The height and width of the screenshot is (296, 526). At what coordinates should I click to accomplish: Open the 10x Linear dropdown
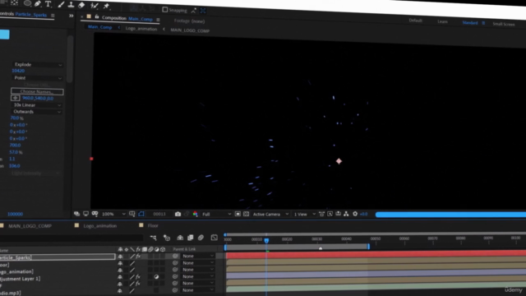(x=37, y=105)
